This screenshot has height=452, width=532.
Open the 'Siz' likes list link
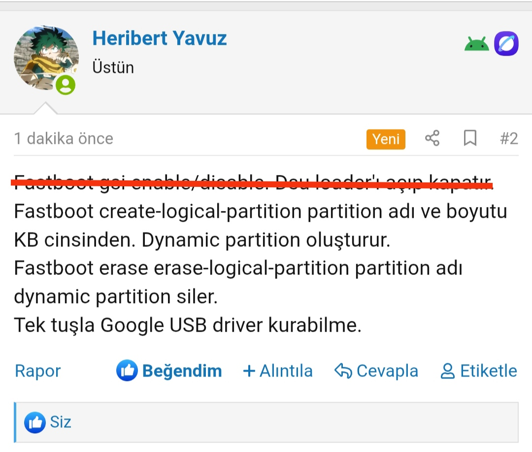61,422
